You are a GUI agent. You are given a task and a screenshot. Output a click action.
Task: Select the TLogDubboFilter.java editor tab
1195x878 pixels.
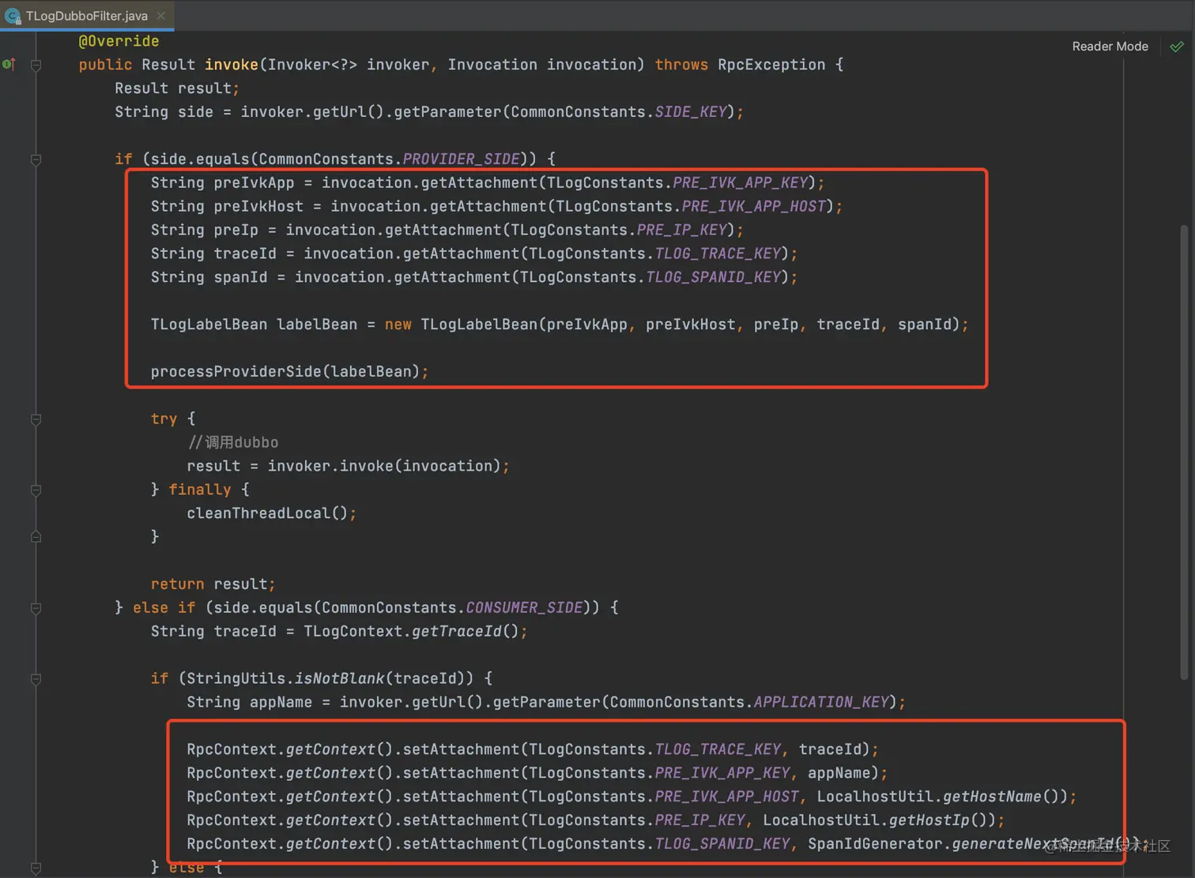click(87, 16)
